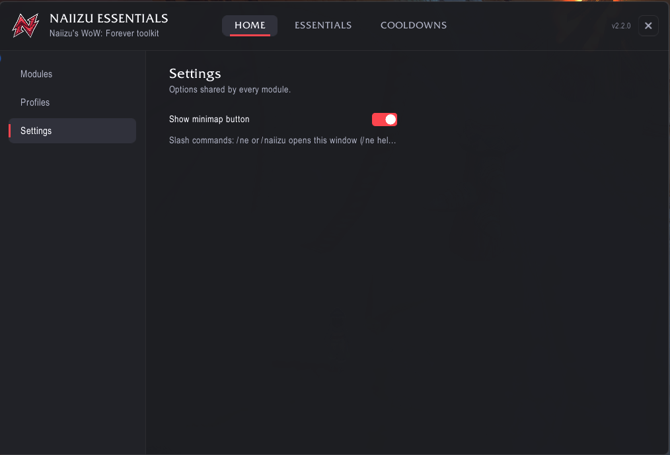Open the Essentials tab
The height and width of the screenshot is (455, 670).
click(323, 26)
